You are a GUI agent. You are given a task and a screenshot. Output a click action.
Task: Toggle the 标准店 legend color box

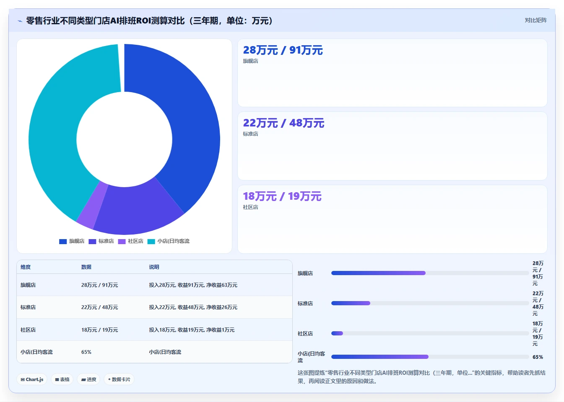point(92,242)
